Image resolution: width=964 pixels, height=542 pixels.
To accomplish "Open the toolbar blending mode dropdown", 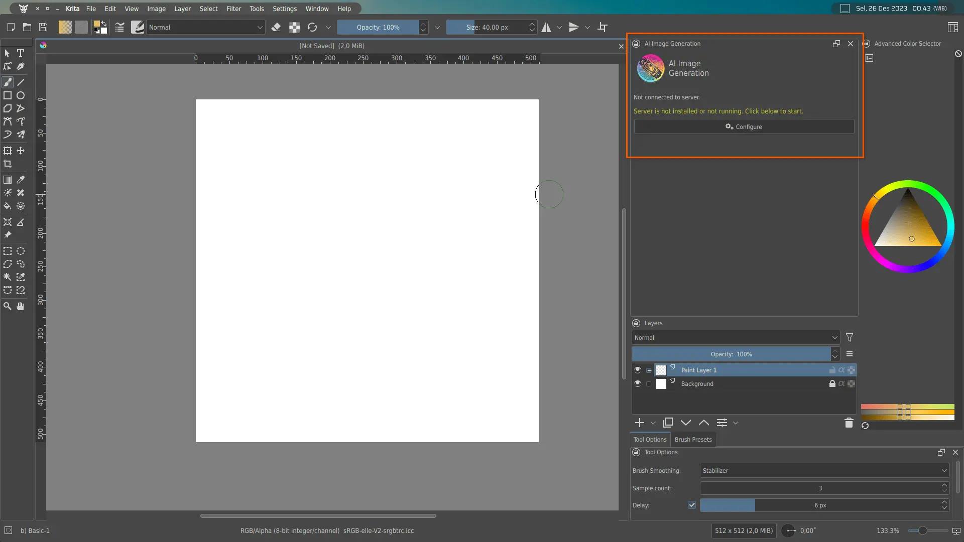I will coord(206,27).
